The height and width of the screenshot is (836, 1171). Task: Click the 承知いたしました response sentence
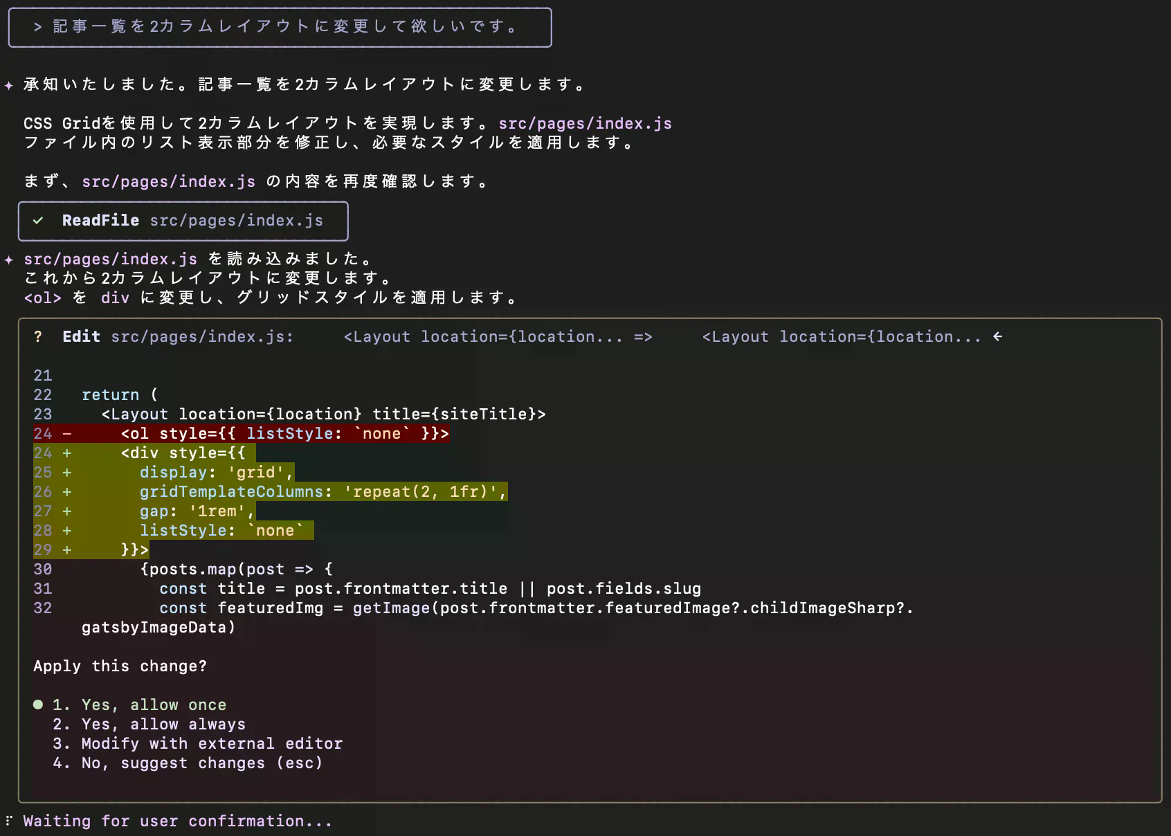coord(305,84)
